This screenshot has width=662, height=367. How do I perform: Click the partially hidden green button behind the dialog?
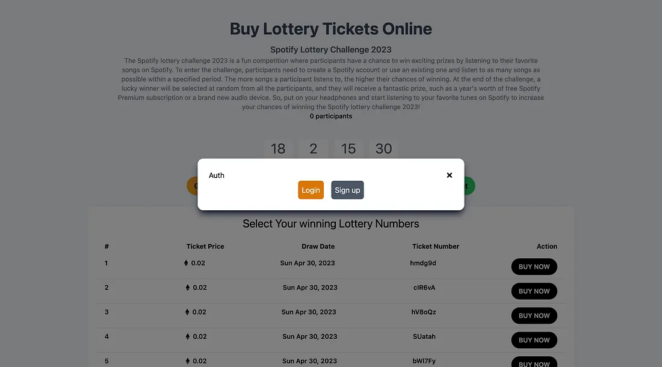[x=469, y=186]
